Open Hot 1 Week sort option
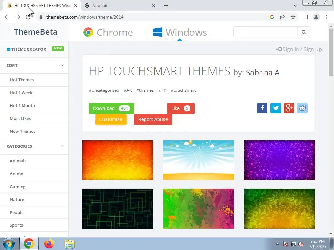Viewport: 334px width, 250px height. (21, 93)
